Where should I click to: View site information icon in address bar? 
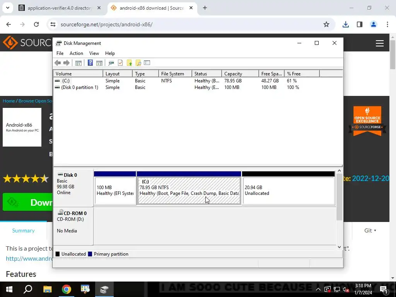click(53, 24)
